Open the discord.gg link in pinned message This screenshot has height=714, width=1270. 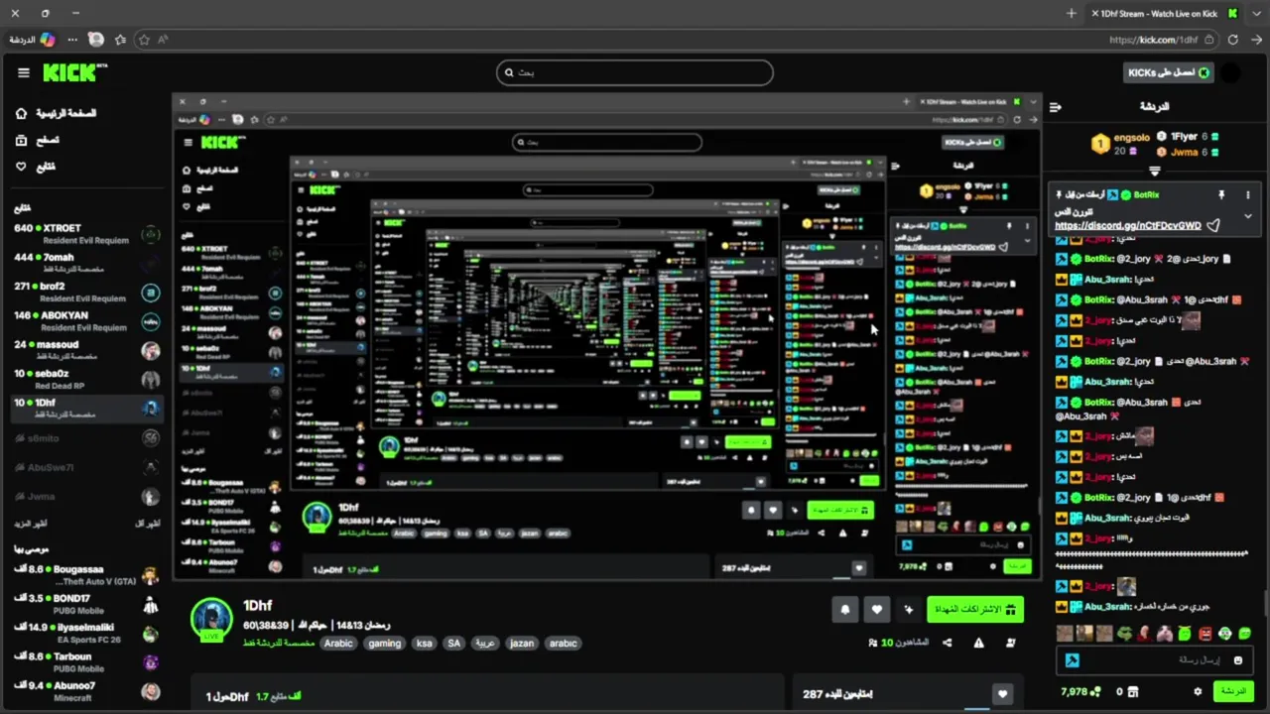pyautogui.click(x=1128, y=226)
